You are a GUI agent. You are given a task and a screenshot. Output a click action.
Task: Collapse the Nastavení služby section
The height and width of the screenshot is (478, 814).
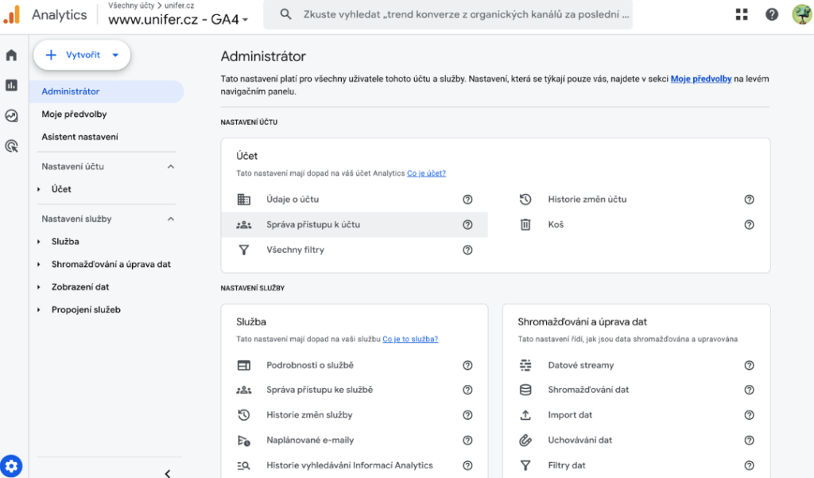pyautogui.click(x=170, y=219)
